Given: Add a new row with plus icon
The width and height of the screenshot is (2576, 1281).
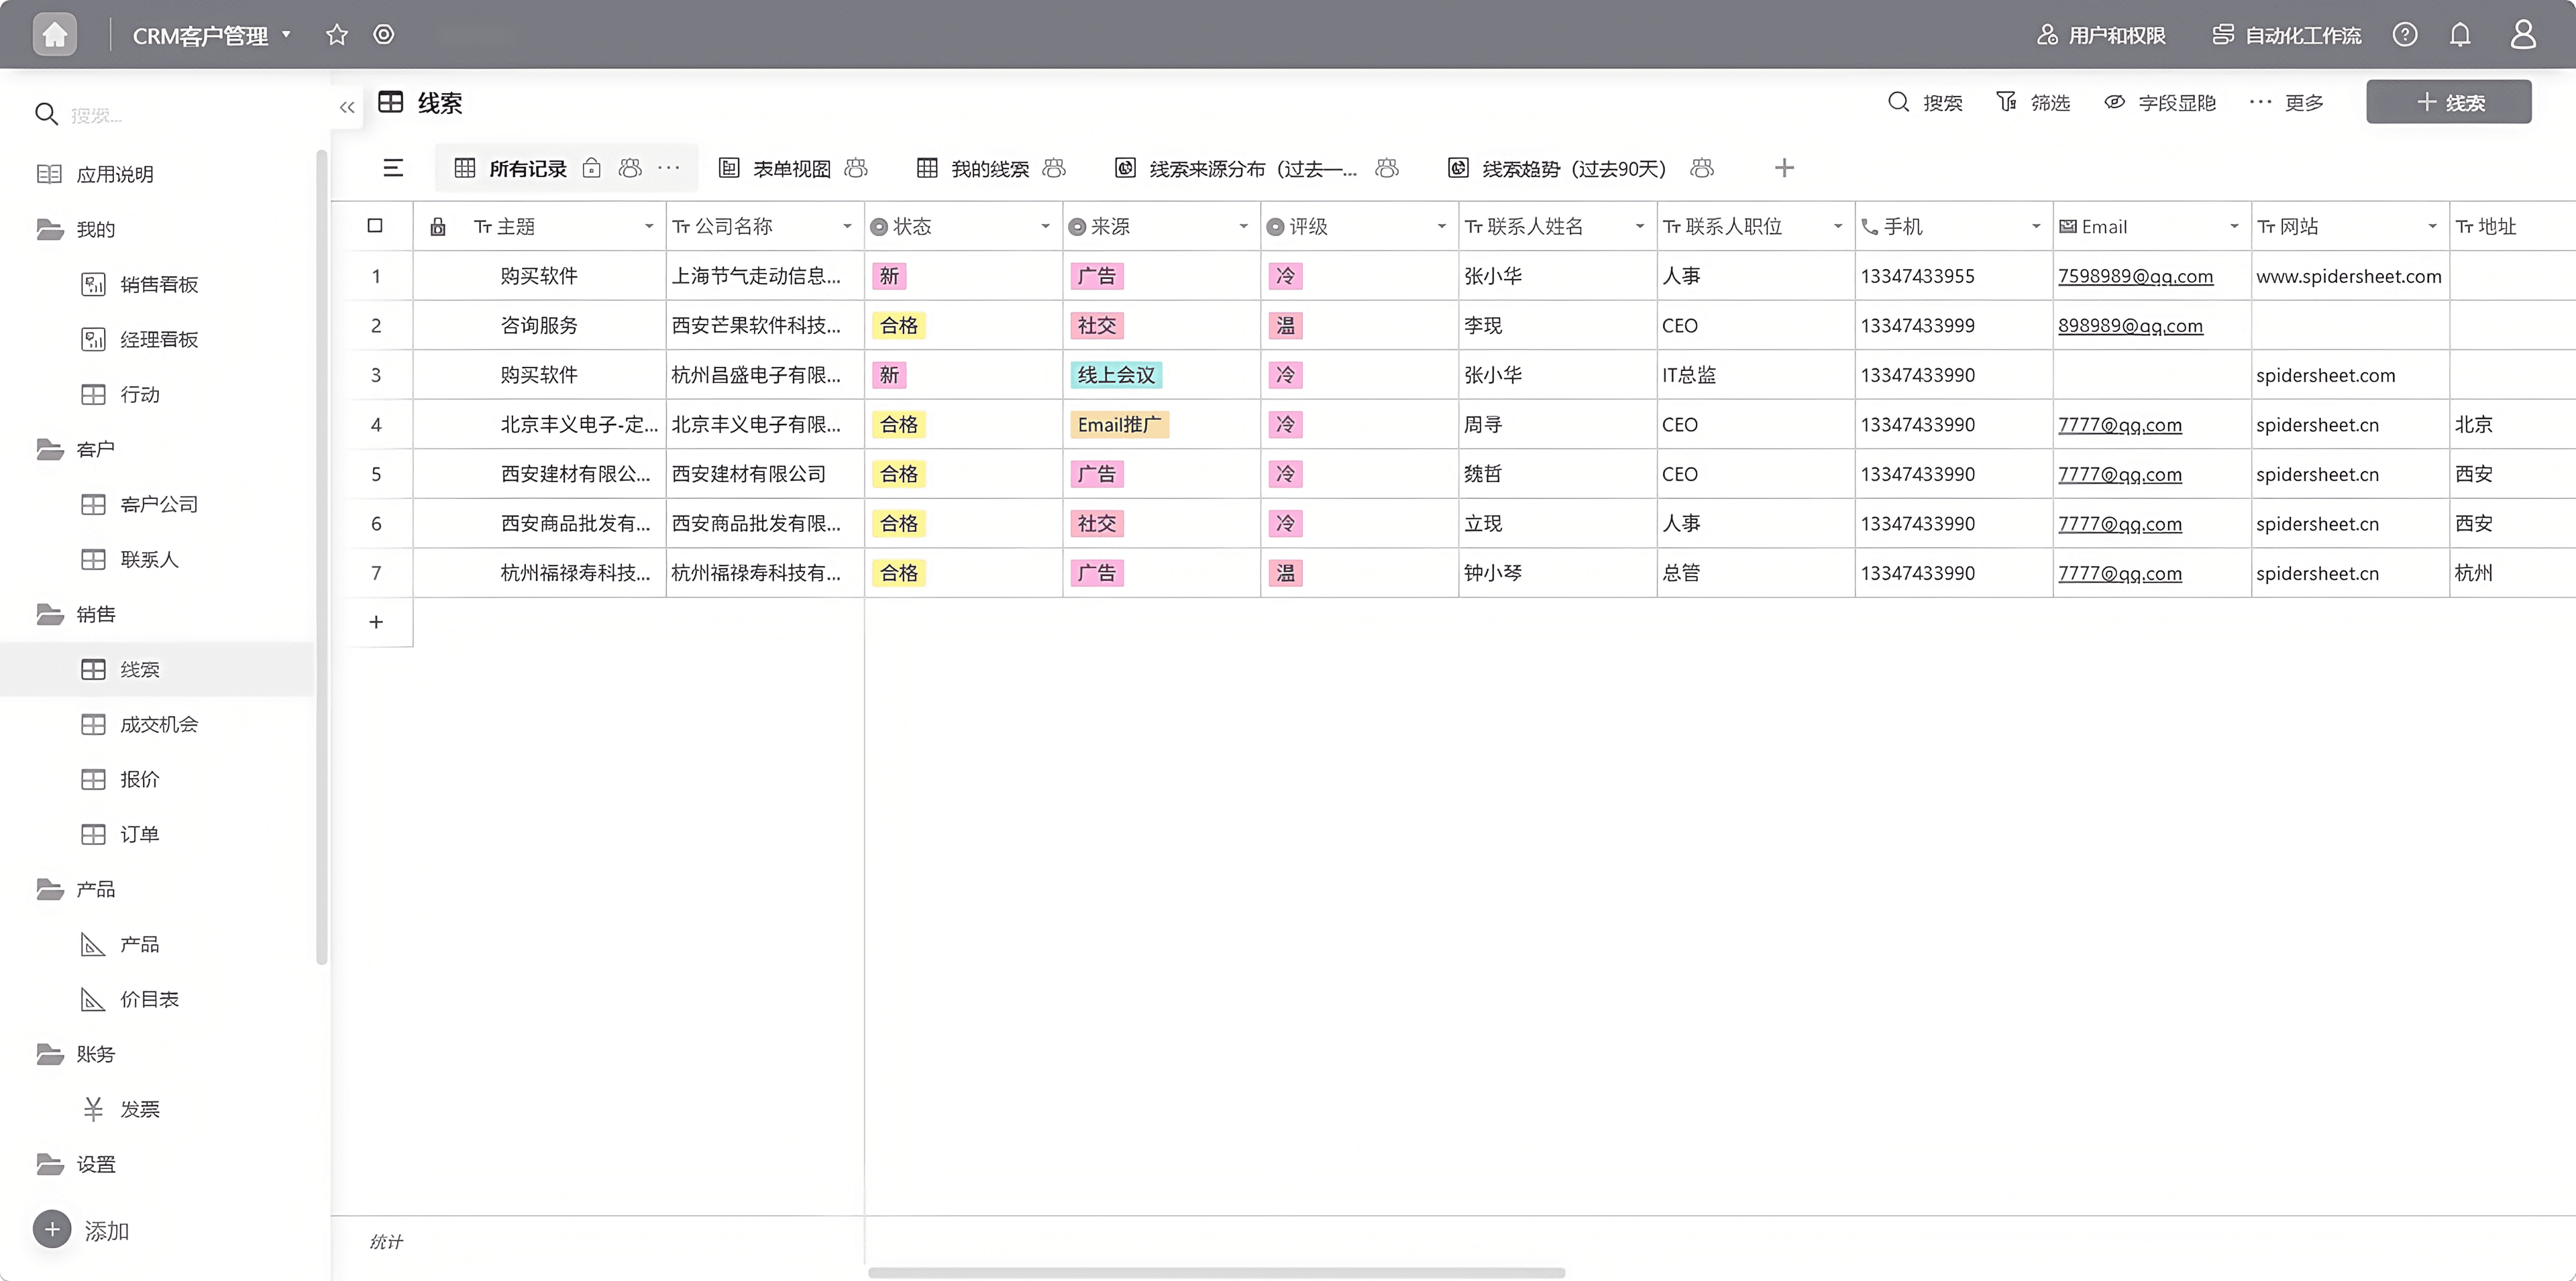Looking at the screenshot, I should tap(376, 622).
